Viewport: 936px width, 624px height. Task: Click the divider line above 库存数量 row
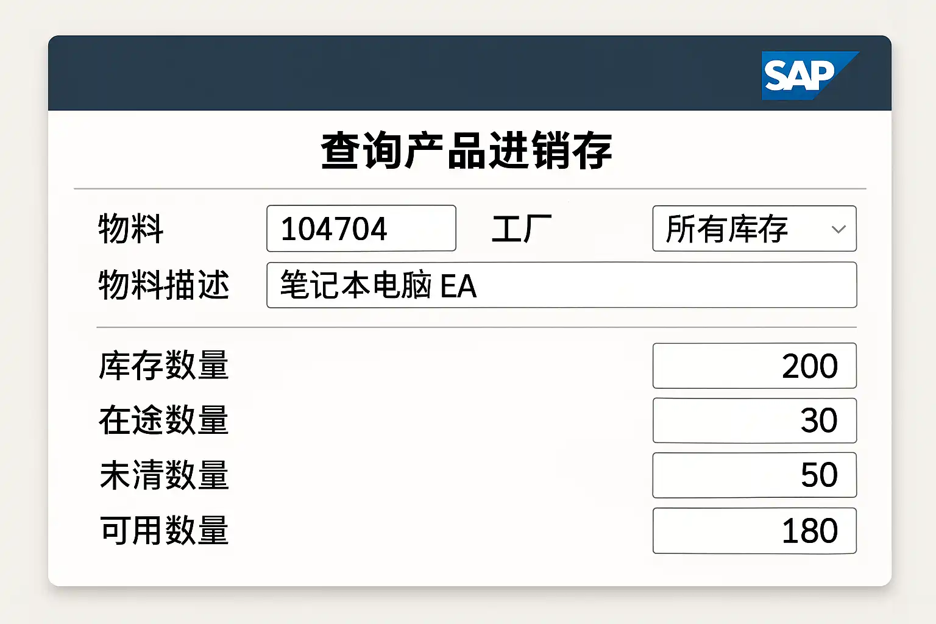pos(475,327)
